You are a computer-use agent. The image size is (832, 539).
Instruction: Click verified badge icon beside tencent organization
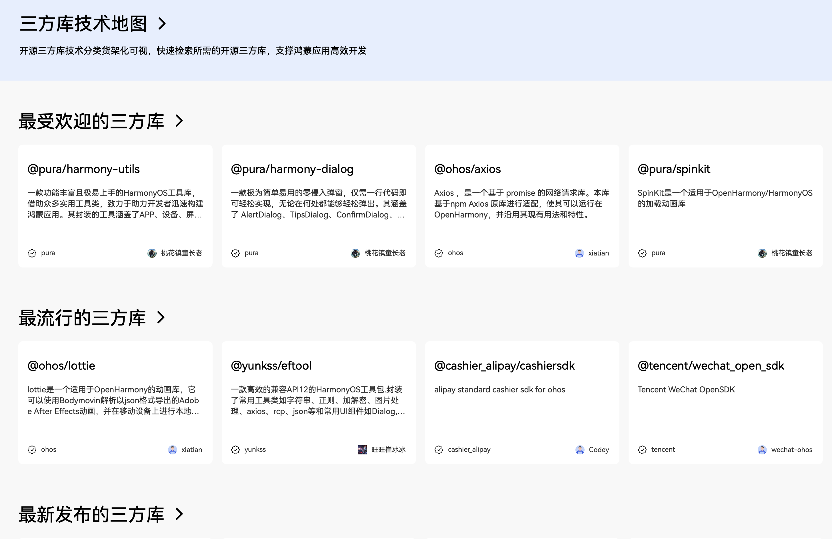[x=642, y=450]
